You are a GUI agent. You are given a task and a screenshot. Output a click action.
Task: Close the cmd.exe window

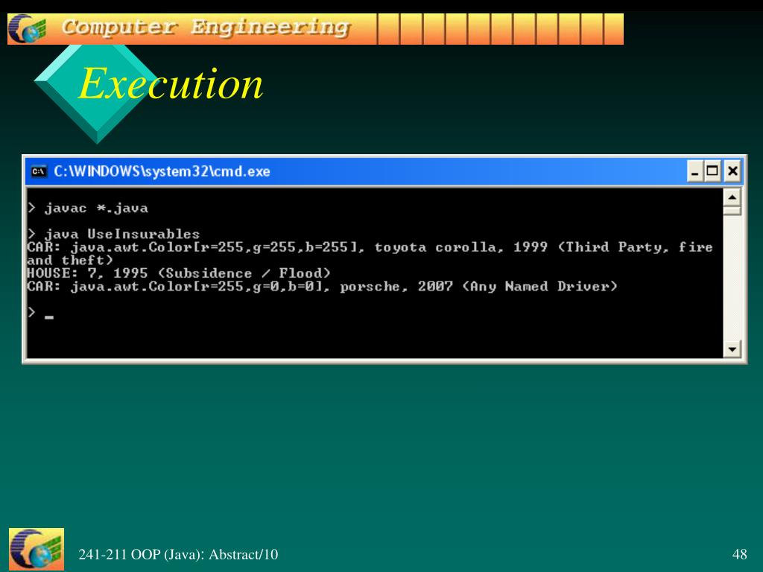pyautogui.click(x=732, y=172)
